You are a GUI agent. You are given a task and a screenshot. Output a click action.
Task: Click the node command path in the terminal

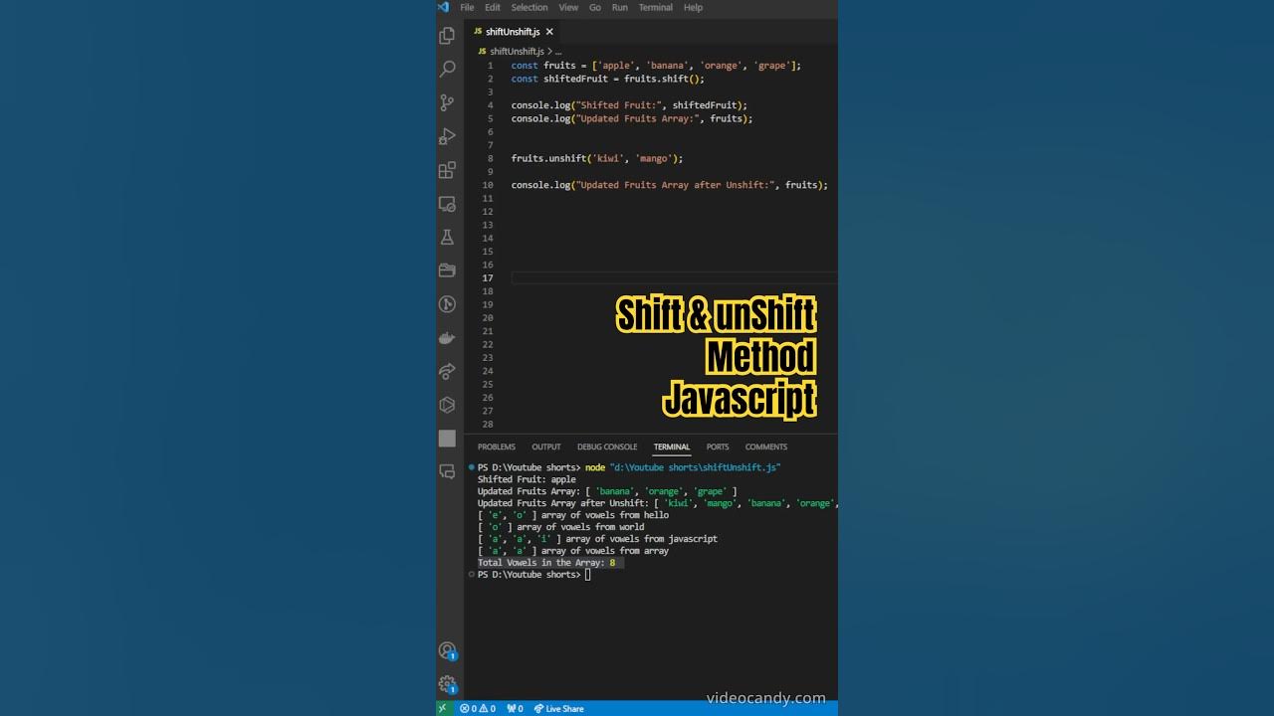pyautogui.click(x=696, y=467)
